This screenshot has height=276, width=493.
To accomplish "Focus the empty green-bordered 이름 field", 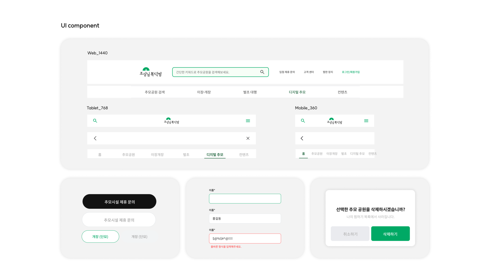I will pos(245,199).
